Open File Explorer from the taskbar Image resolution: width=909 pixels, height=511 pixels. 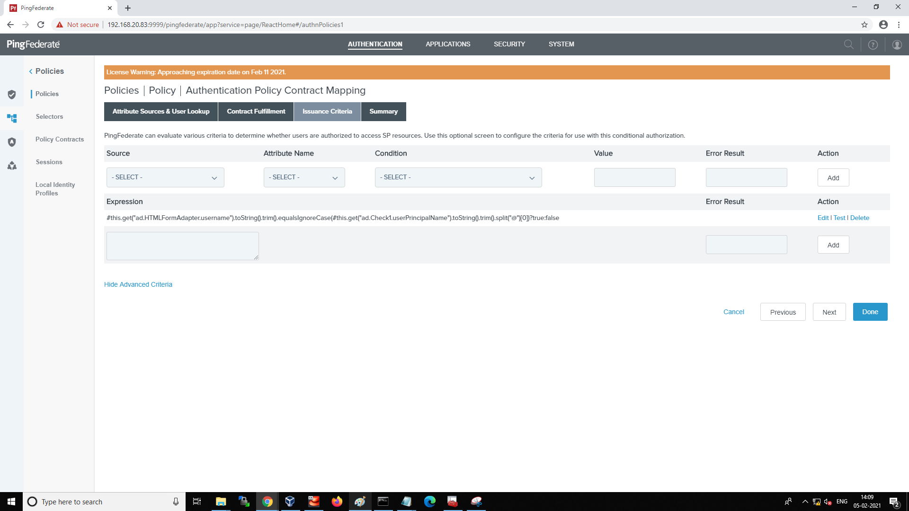point(221,502)
